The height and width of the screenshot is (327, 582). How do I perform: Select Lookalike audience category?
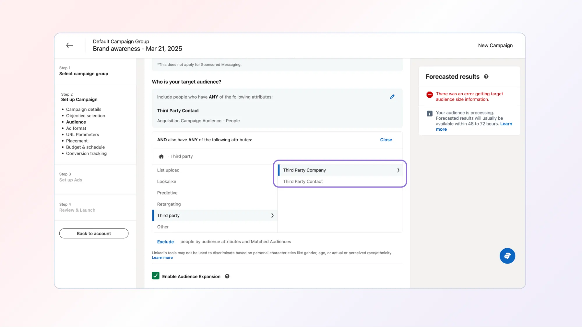click(167, 182)
